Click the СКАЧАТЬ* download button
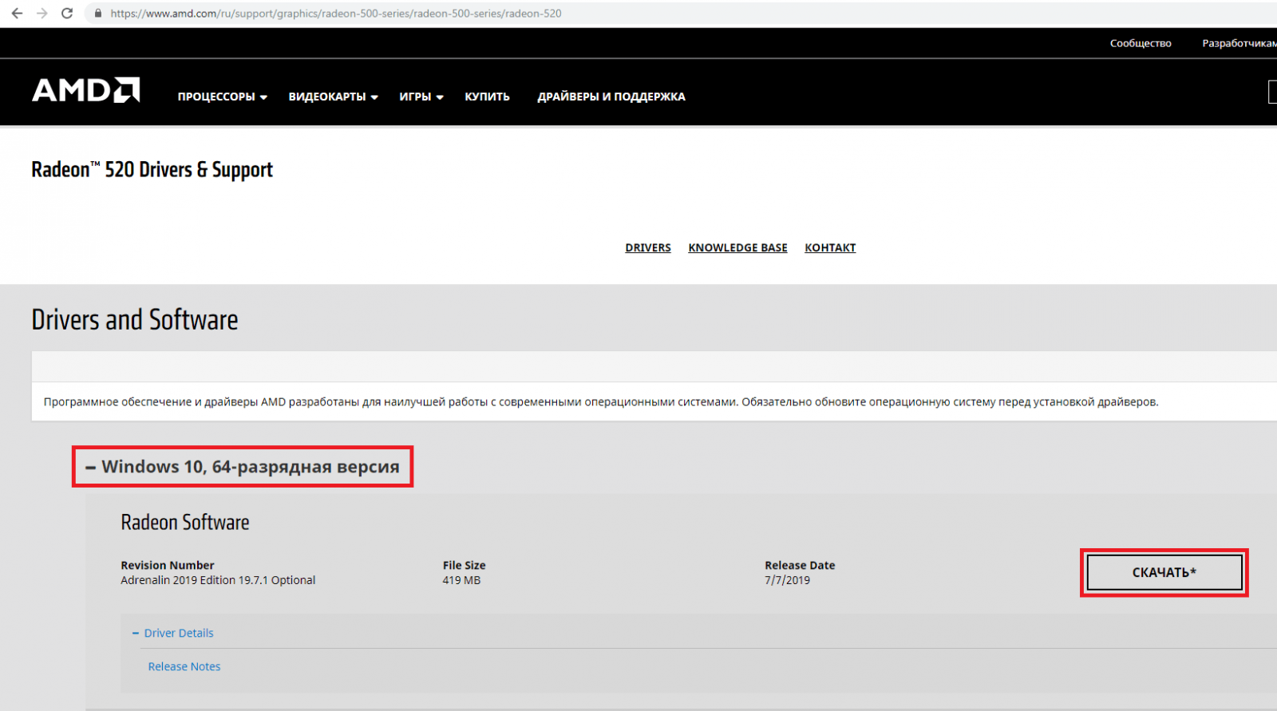This screenshot has width=1277, height=711. [x=1164, y=572]
